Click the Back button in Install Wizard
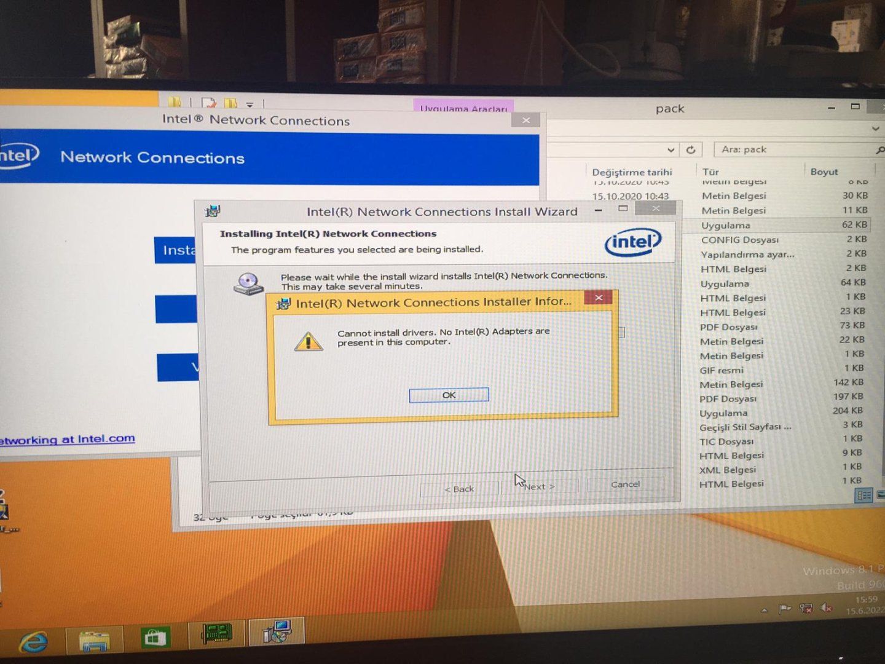The width and height of the screenshot is (885, 664). tap(459, 489)
